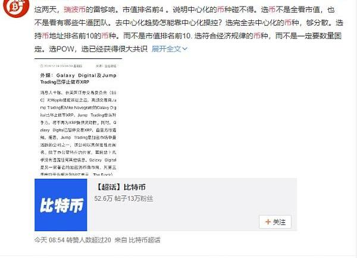
Task: Open the XRP news article image thumbnail
Action: (x=79, y=117)
